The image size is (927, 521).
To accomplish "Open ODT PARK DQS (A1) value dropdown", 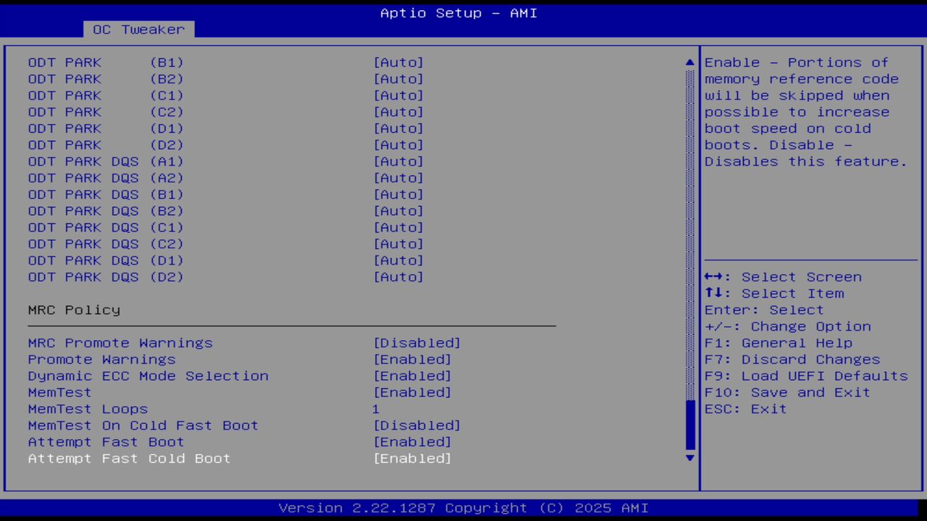I will coord(398,161).
